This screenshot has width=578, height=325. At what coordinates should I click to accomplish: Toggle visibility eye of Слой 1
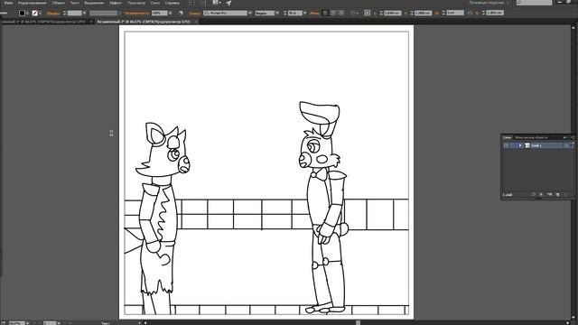coord(506,145)
